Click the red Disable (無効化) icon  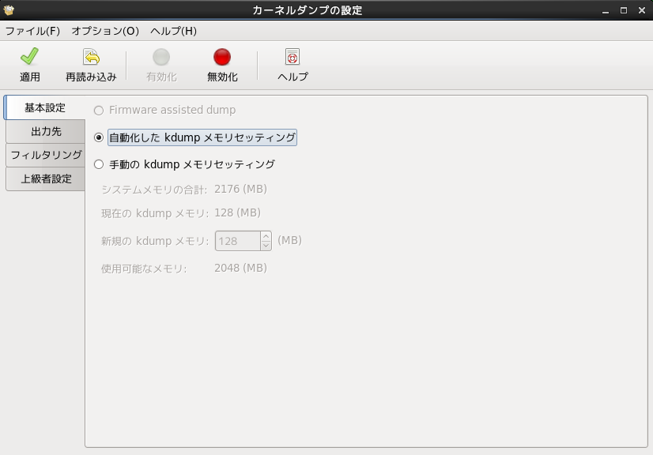click(222, 58)
